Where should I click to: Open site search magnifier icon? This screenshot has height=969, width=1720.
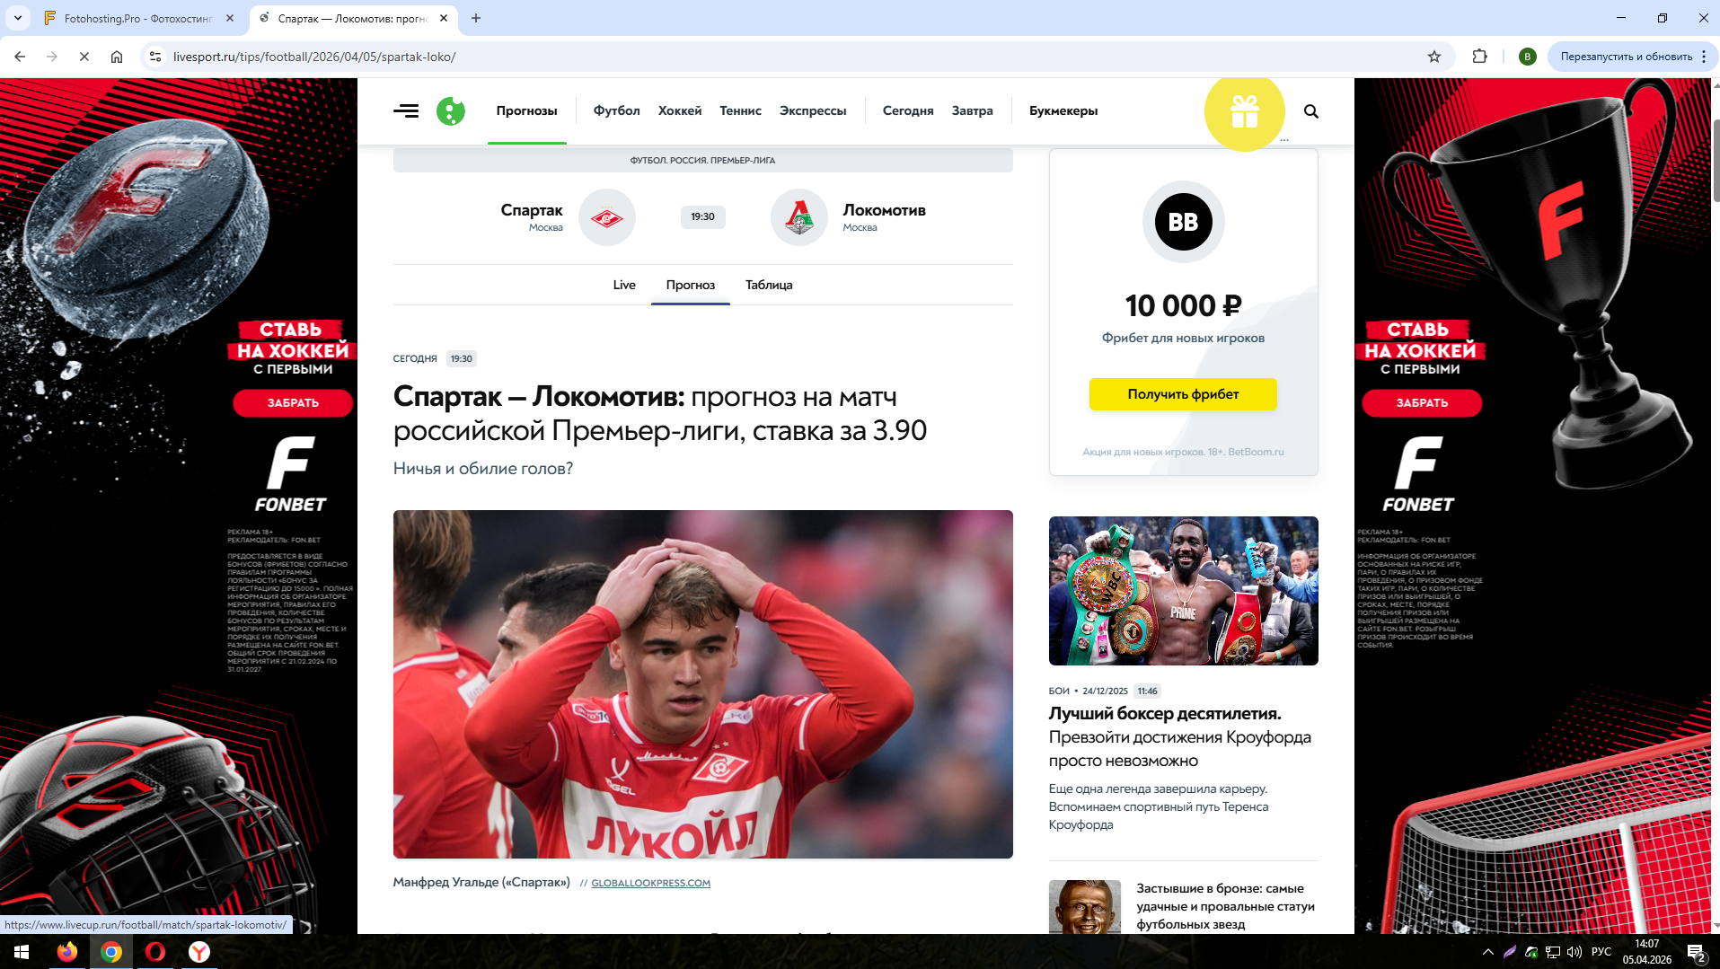1311,111
